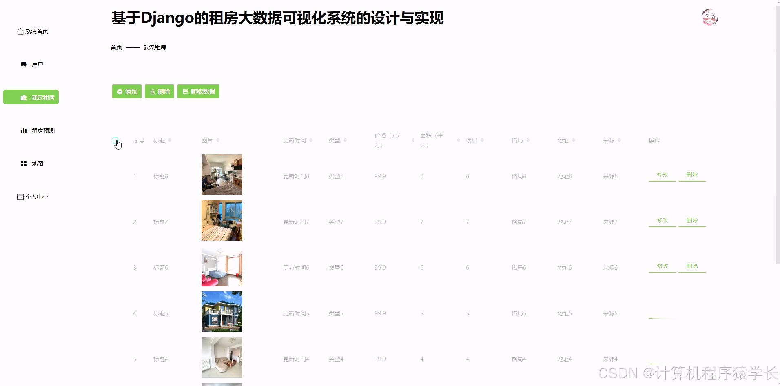Click 修改 link for 标题8 row
780x386 pixels.
tap(662, 175)
